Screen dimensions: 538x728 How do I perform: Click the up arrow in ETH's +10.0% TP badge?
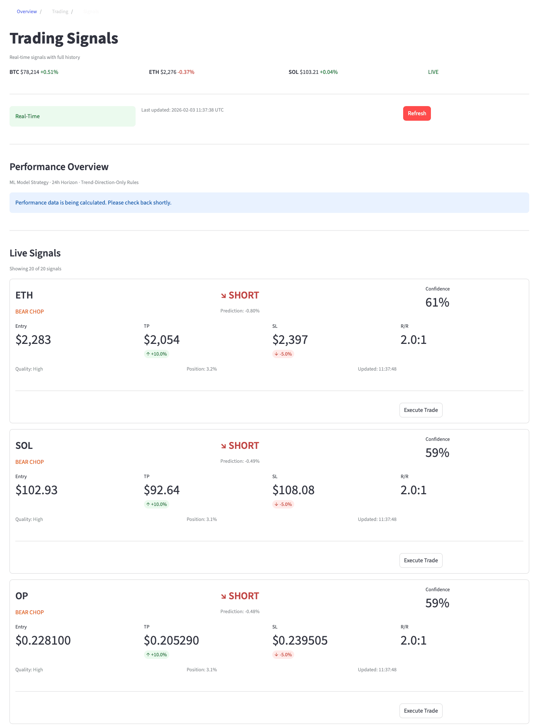(x=148, y=354)
